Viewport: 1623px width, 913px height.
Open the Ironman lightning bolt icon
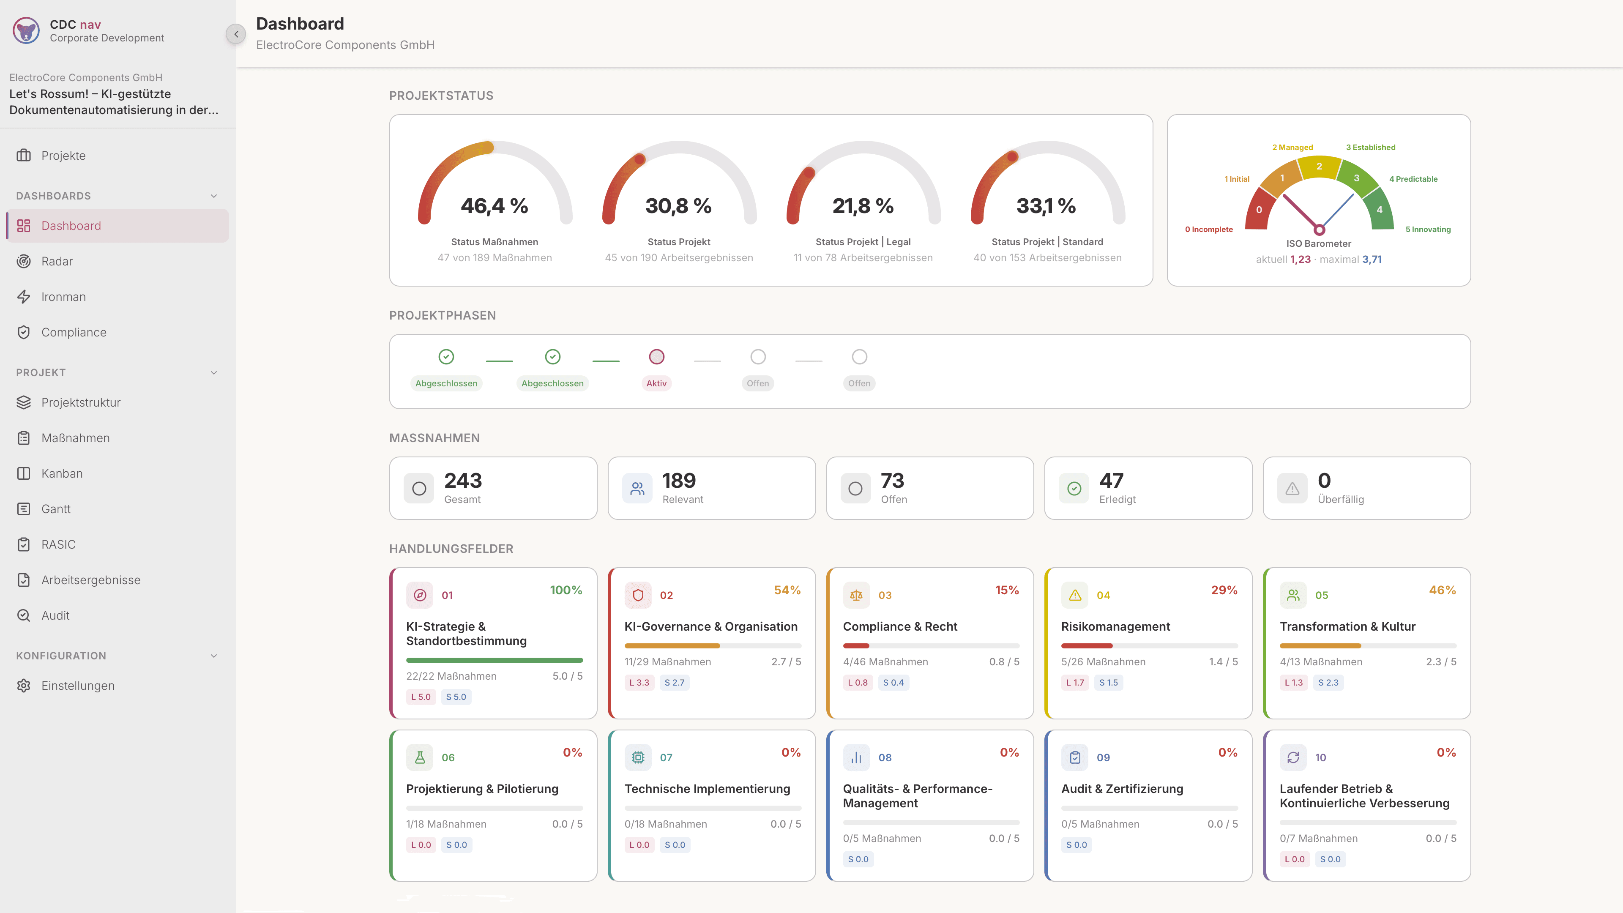[23, 296]
